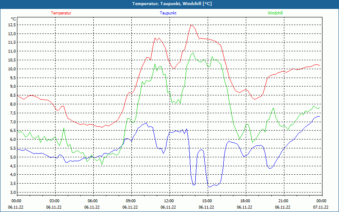This screenshot has height=212, width=339.
Task: Click the °C unit label above the axis
Action: (x=13, y=19)
